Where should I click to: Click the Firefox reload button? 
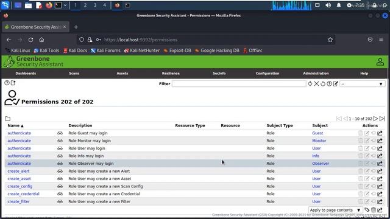click(30, 40)
